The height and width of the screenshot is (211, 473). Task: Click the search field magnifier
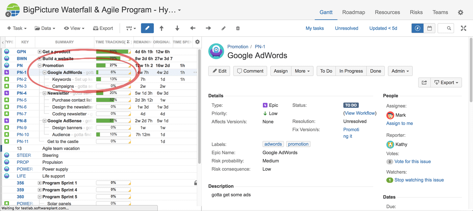[x=449, y=28]
